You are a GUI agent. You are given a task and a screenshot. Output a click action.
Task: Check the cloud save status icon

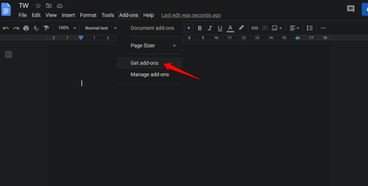click(59, 6)
